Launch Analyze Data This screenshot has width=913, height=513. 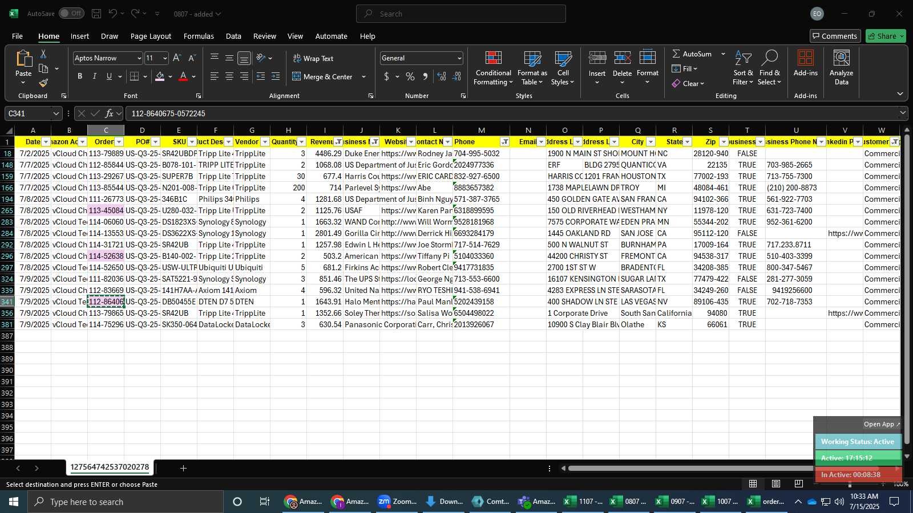click(x=841, y=68)
